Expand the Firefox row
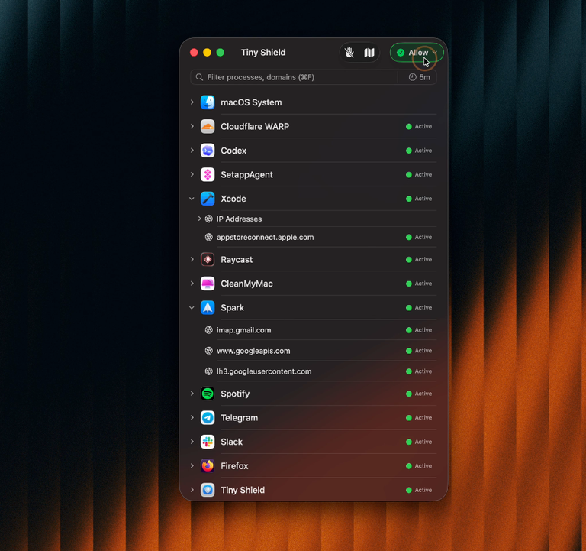The height and width of the screenshot is (551, 586). click(192, 465)
